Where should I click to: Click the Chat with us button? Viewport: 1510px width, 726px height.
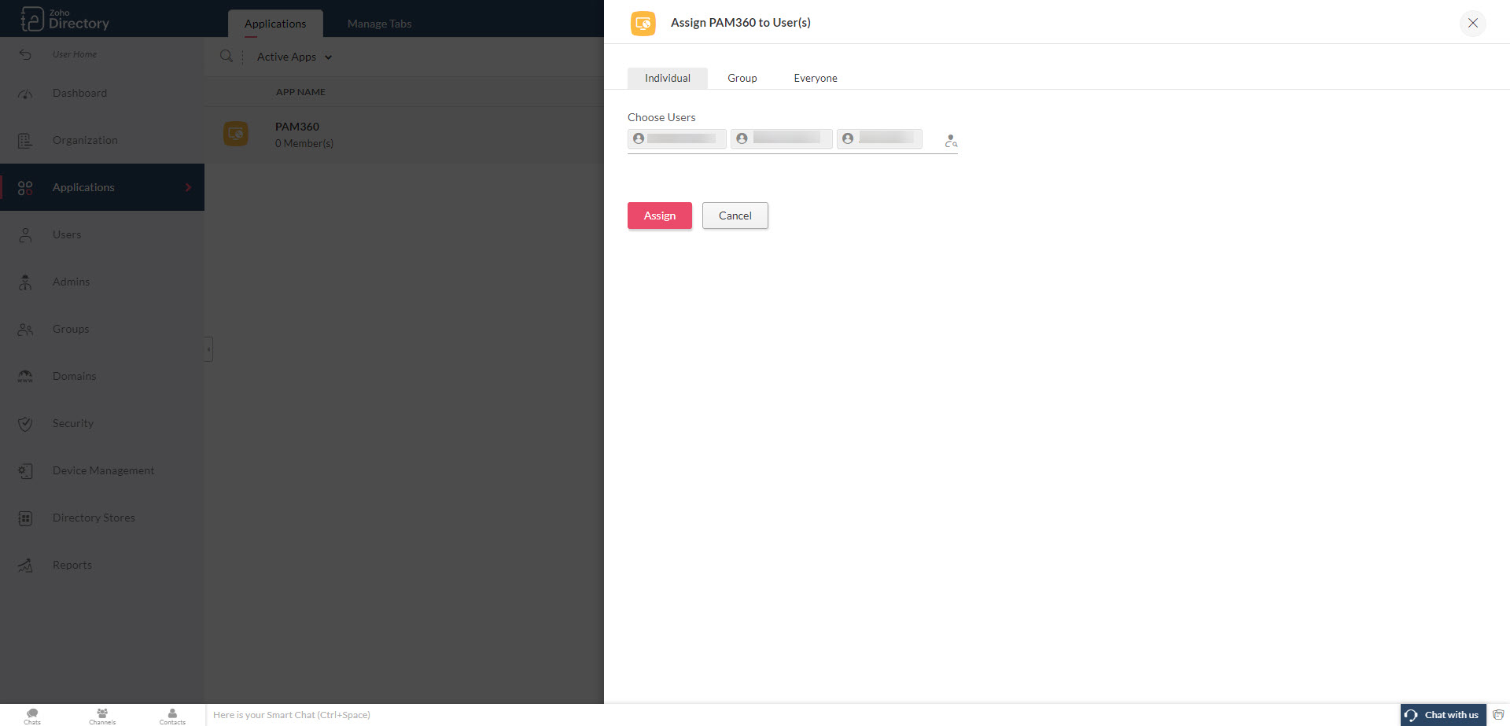(1443, 715)
